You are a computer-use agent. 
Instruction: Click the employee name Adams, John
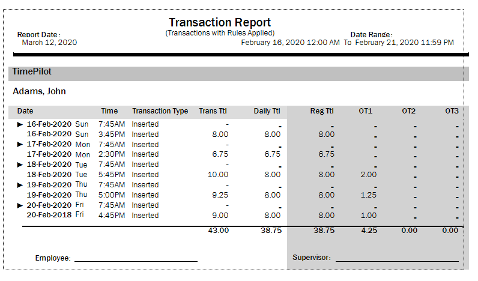pyautogui.click(x=39, y=92)
